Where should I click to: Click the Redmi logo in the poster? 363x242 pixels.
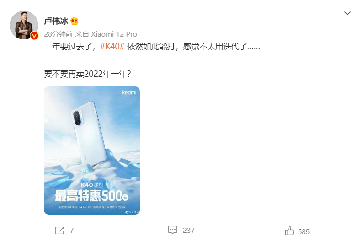pos(129,92)
